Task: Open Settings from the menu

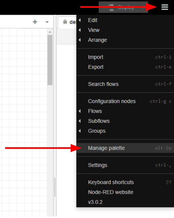Action: [125, 165]
